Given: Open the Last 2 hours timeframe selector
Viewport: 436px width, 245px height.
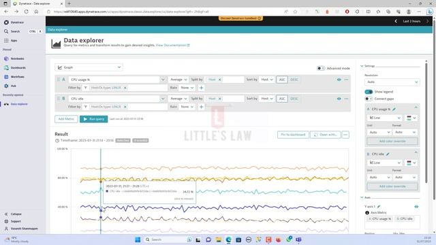Looking at the screenshot, I should point(411,21).
